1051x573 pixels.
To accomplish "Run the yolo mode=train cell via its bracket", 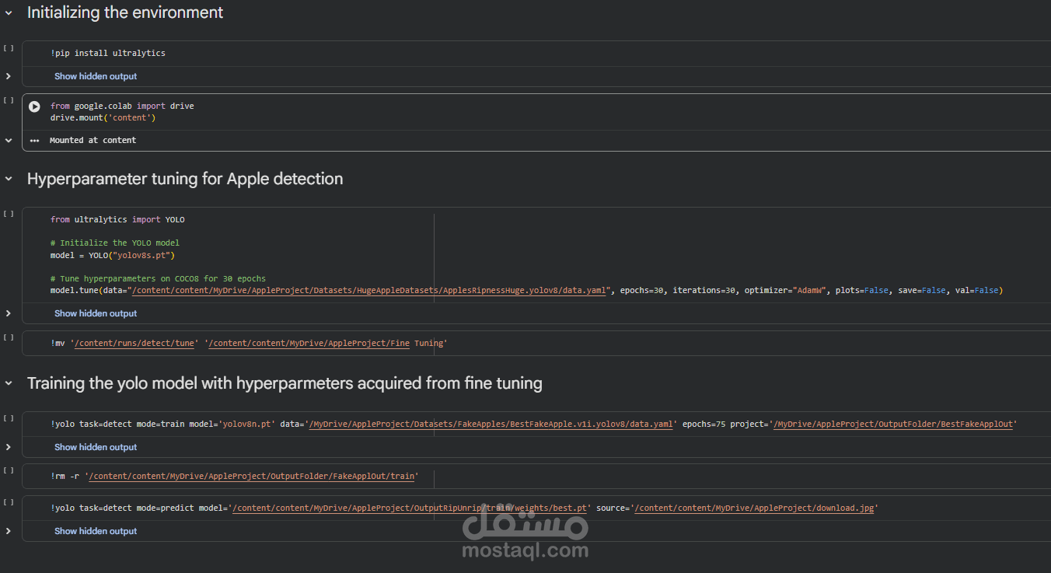I will 9,418.
